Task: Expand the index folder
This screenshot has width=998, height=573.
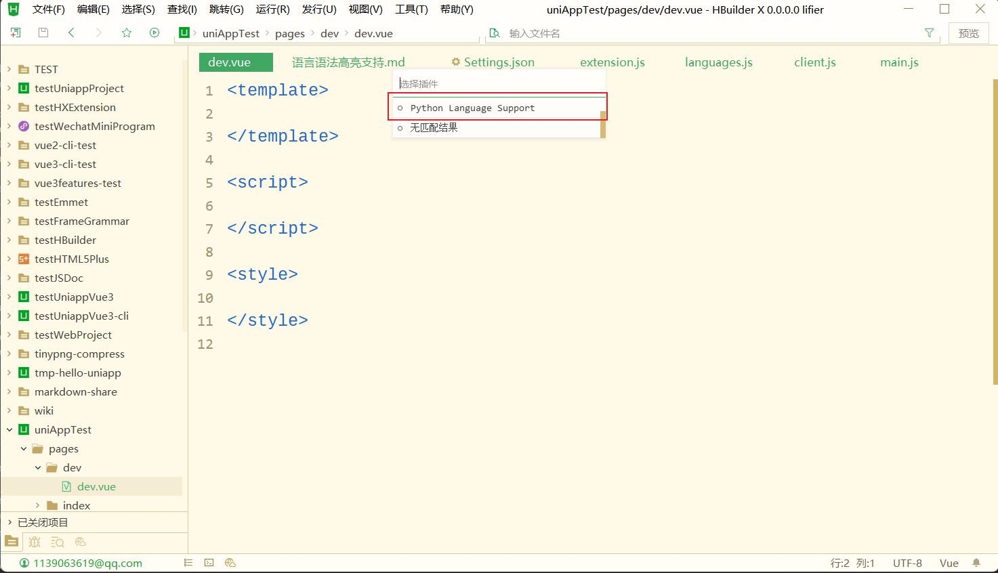Action: pyautogui.click(x=38, y=505)
